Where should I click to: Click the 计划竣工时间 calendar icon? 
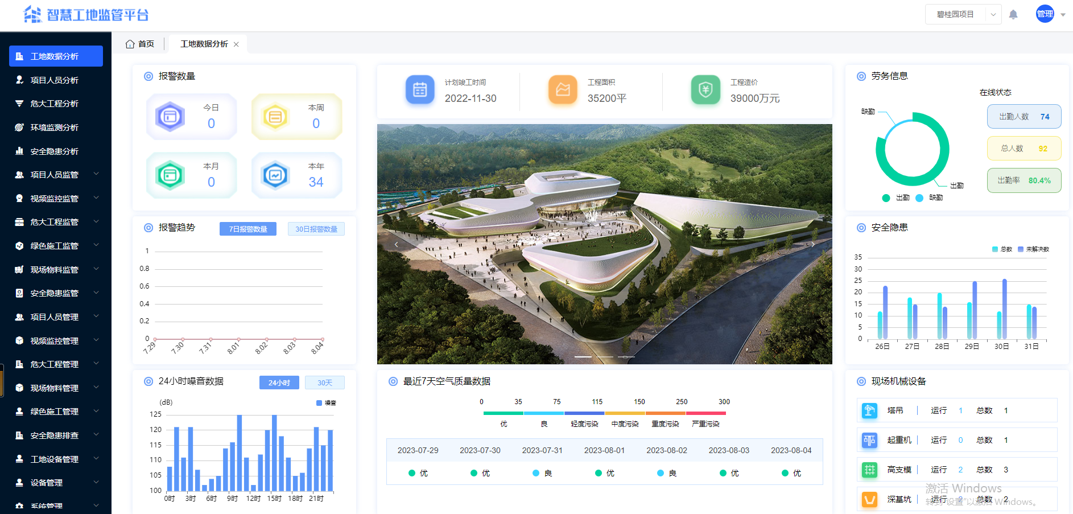[420, 90]
